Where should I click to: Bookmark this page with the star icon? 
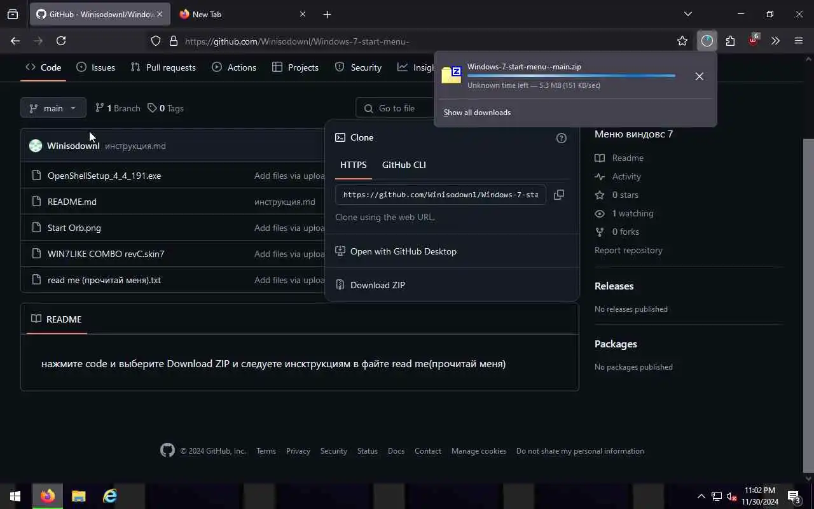click(x=682, y=41)
